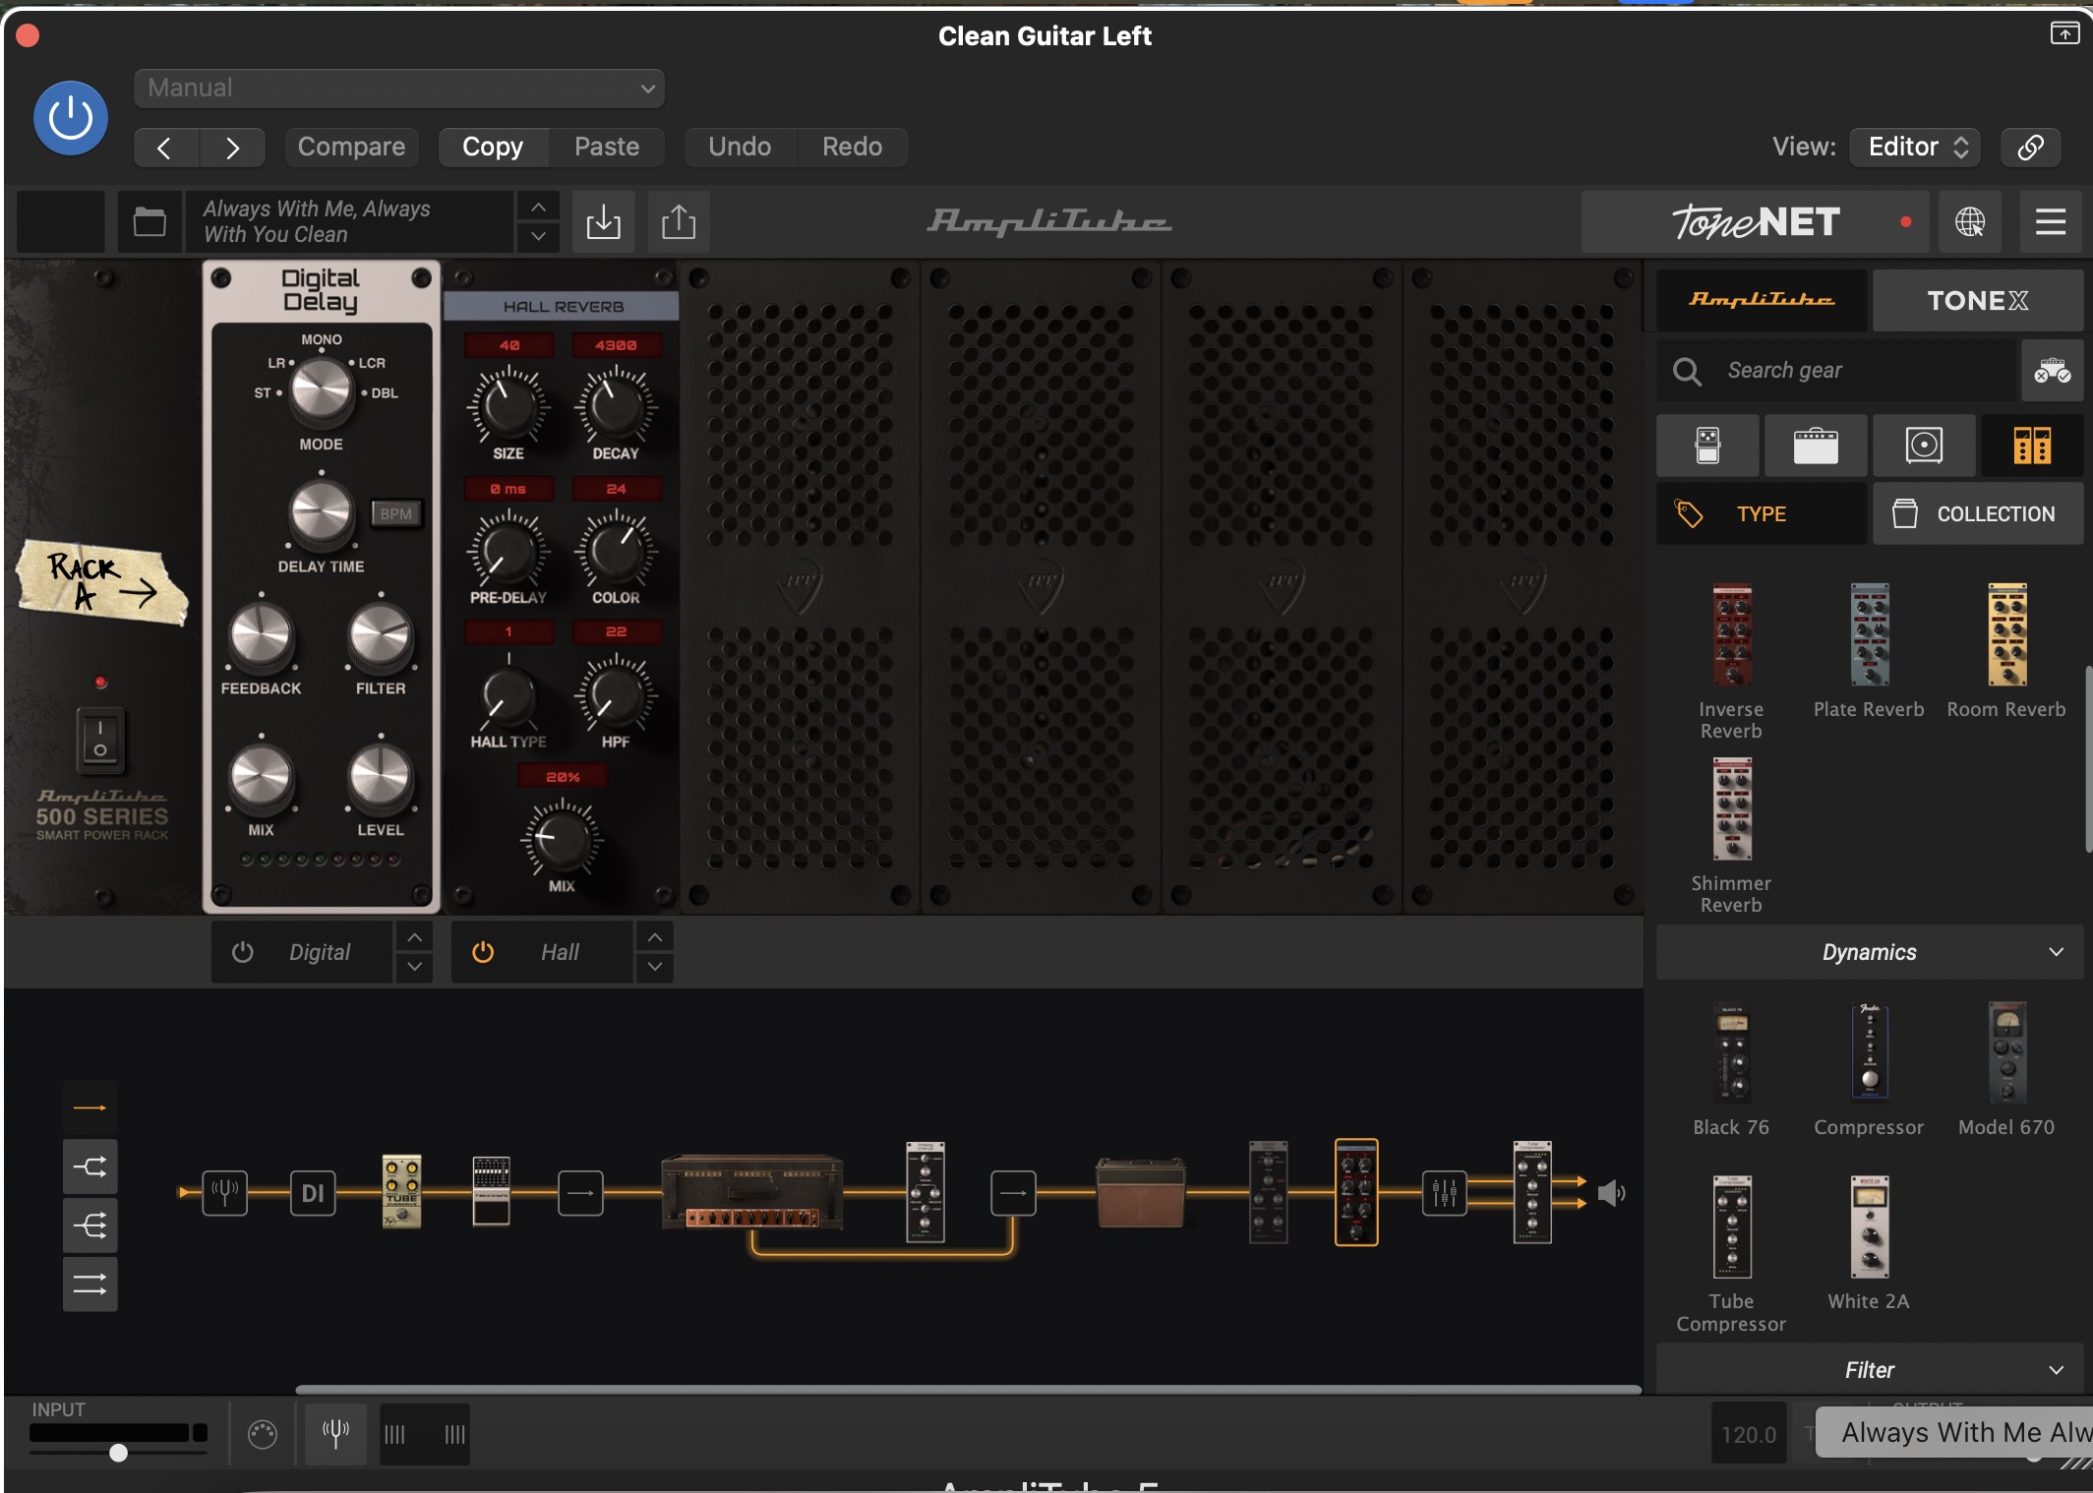
Task: Select previous preset with up chevron
Action: point(538,207)
